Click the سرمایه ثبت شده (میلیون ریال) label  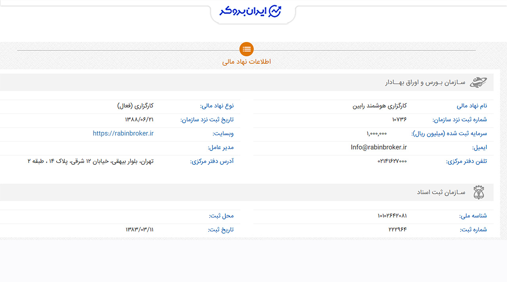449,133
